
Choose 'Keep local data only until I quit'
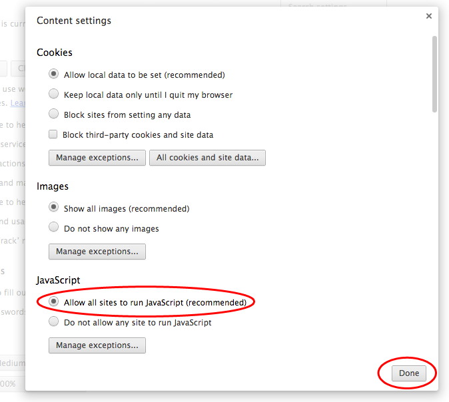54,95
